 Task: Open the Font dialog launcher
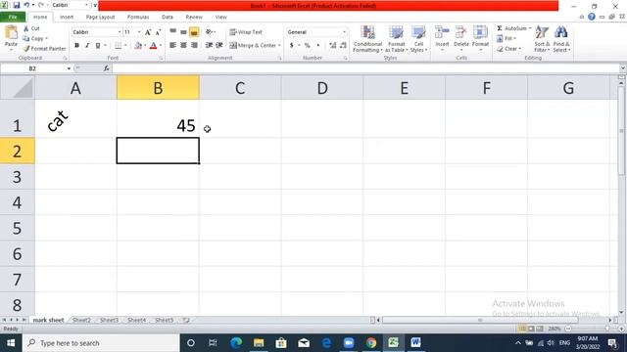click(x=161, y=59)
